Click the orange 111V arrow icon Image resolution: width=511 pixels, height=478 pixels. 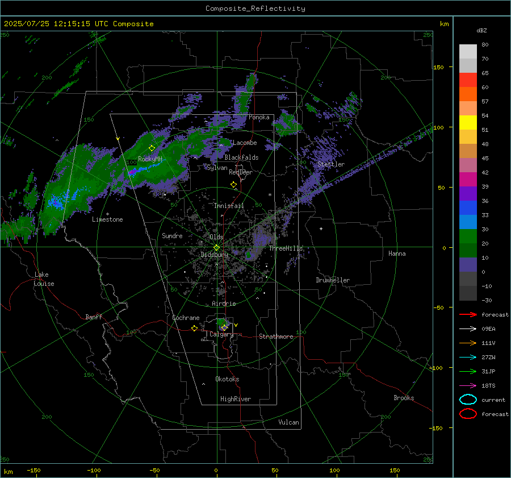click(468, 343)
